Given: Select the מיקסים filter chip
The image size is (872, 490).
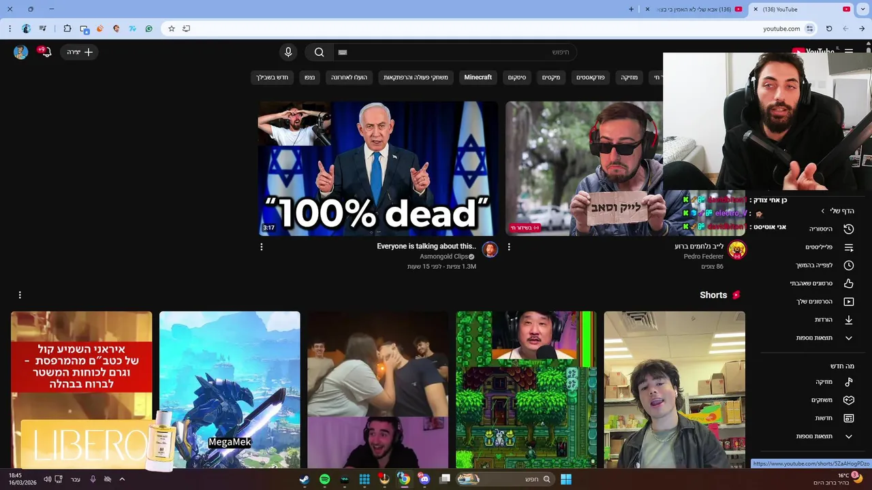Looking at the screenshot, I should point(551,78).
